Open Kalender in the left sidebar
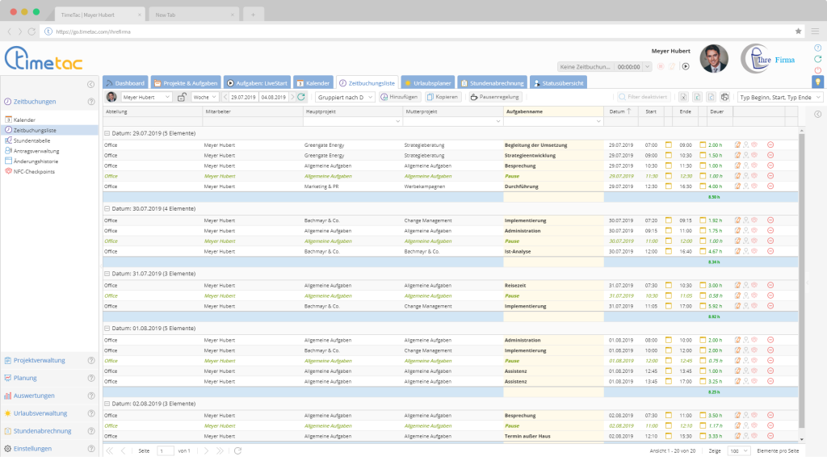The image size is (827, 465). coord(23,120)
